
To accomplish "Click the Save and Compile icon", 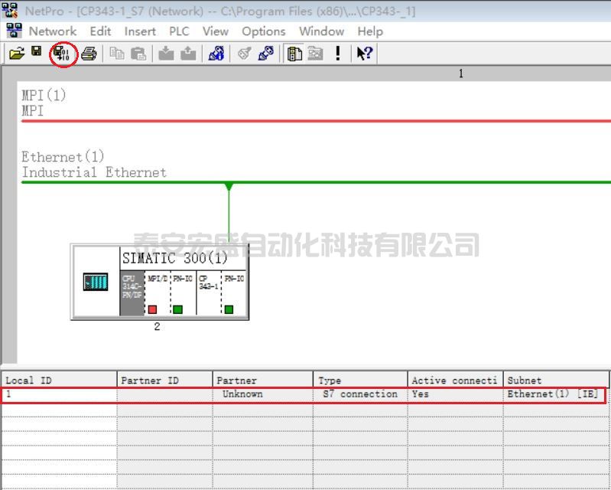I will [x=63, y=54].
